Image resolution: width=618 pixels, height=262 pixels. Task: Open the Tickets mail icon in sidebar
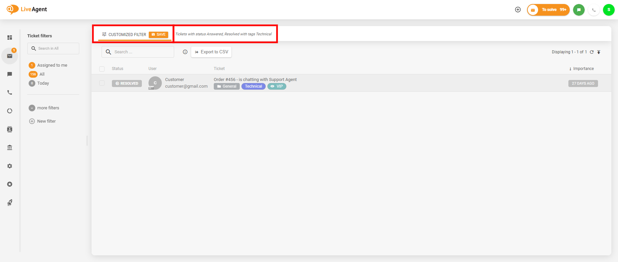[x=10, y=56]
